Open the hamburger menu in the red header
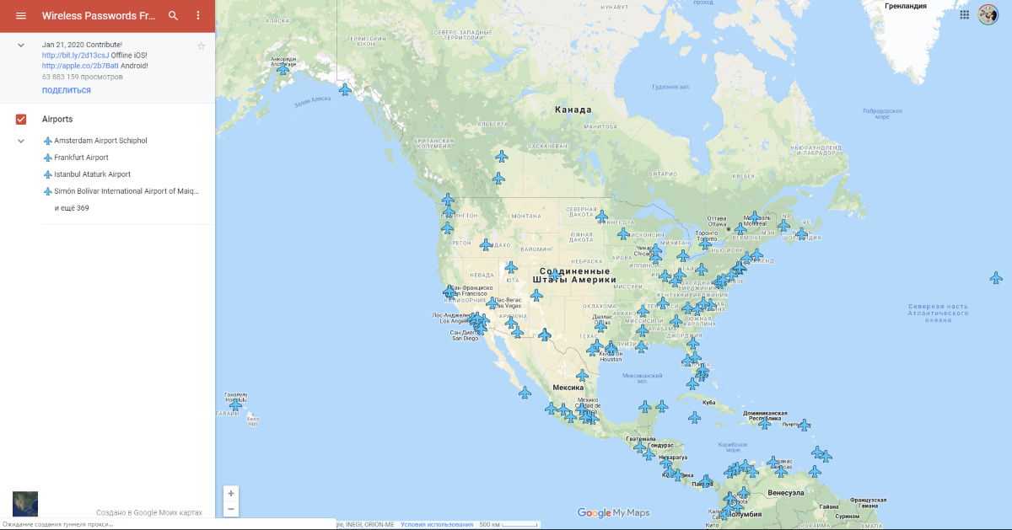Screen dimensions: 1012x530 point(21,16)
